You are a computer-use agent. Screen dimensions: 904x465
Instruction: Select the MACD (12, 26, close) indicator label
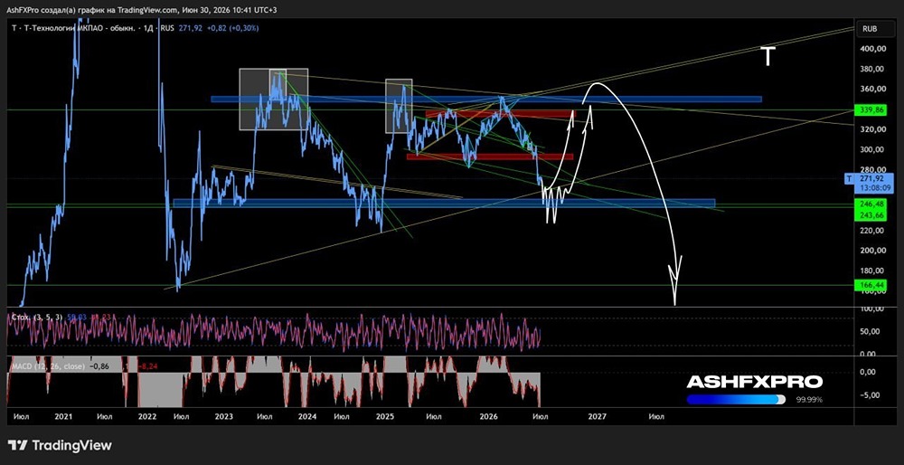[x=47, y=365]
